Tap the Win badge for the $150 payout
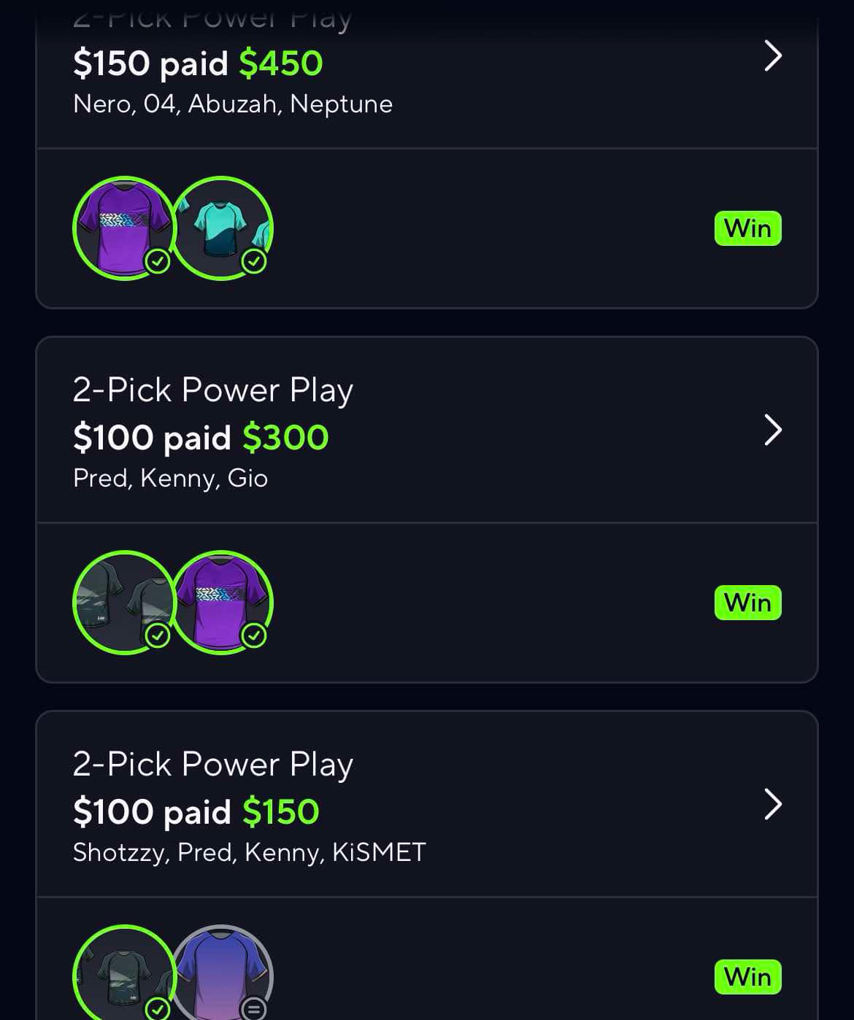The image size is (854, 1020). [x=747, y=977]
